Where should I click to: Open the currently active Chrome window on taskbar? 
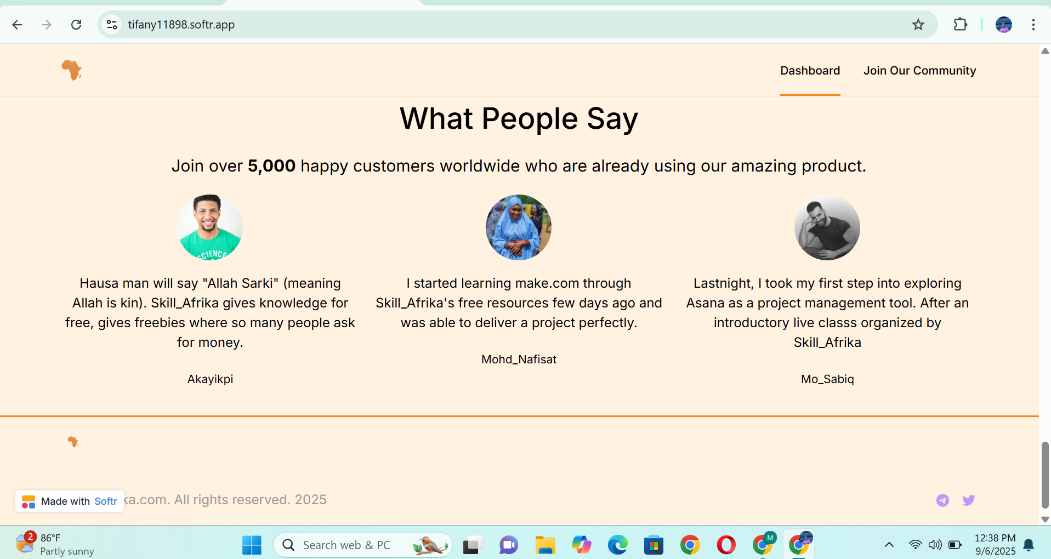[x=799, y=544]
